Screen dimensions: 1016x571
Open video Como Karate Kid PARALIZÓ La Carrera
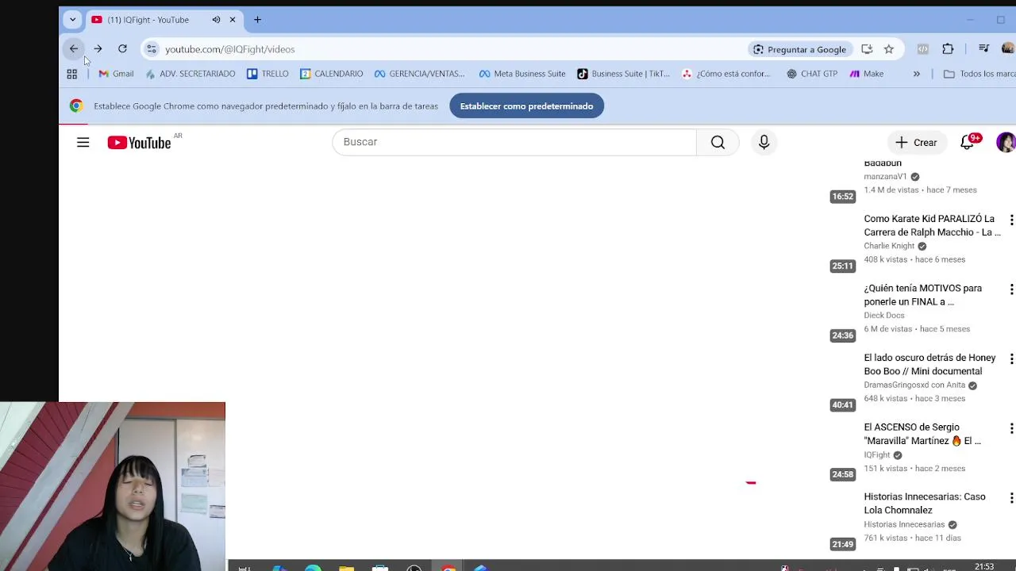(x=932, y=225)
